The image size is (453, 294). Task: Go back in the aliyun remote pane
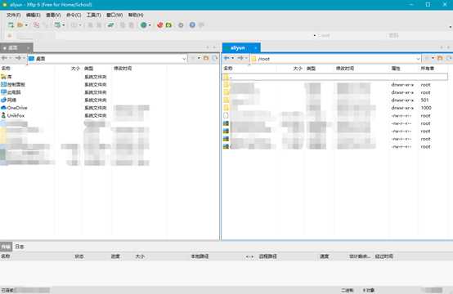click(x=227, y=58)
